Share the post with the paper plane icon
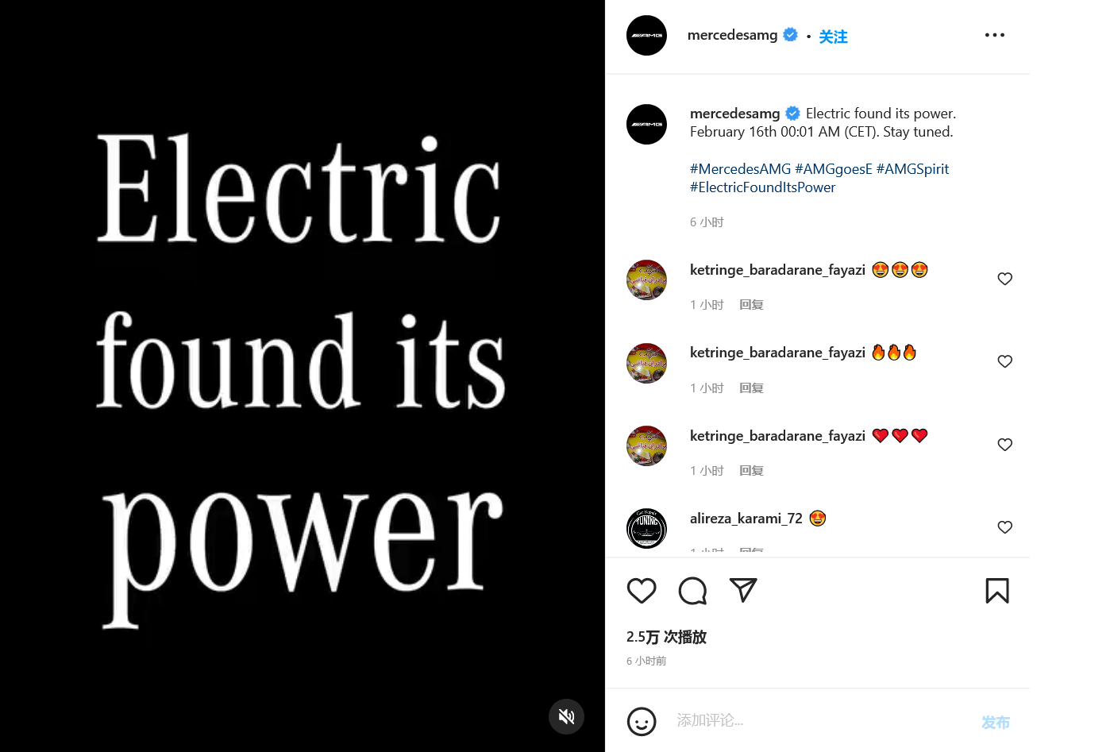 [x=743, y=590]
